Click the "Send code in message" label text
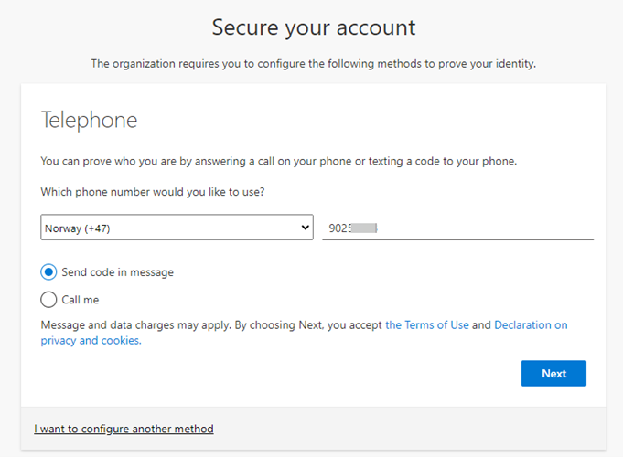 click(x=117, y=272)
